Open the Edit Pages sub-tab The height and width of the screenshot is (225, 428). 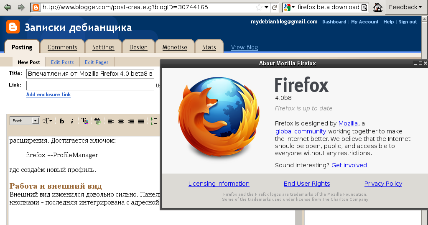tap(97, 62)
